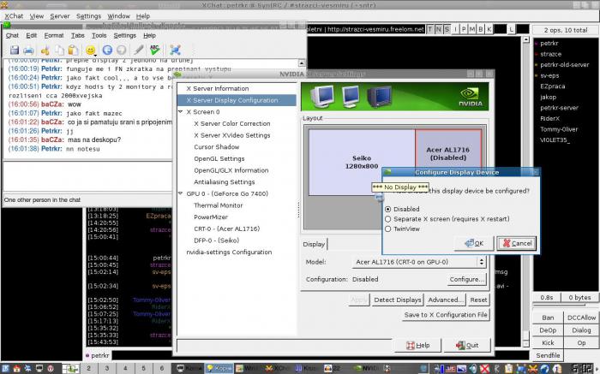
Task: Select PowerMizer in the tree
Action: [x=211, y=217]
